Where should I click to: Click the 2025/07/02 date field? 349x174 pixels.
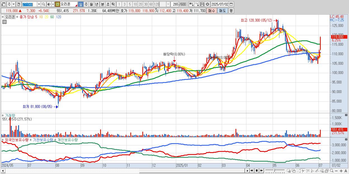click(x=220, y=4)
